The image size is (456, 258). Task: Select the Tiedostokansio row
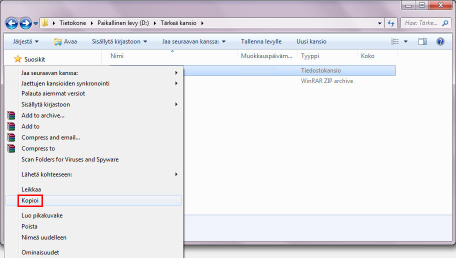289,70
